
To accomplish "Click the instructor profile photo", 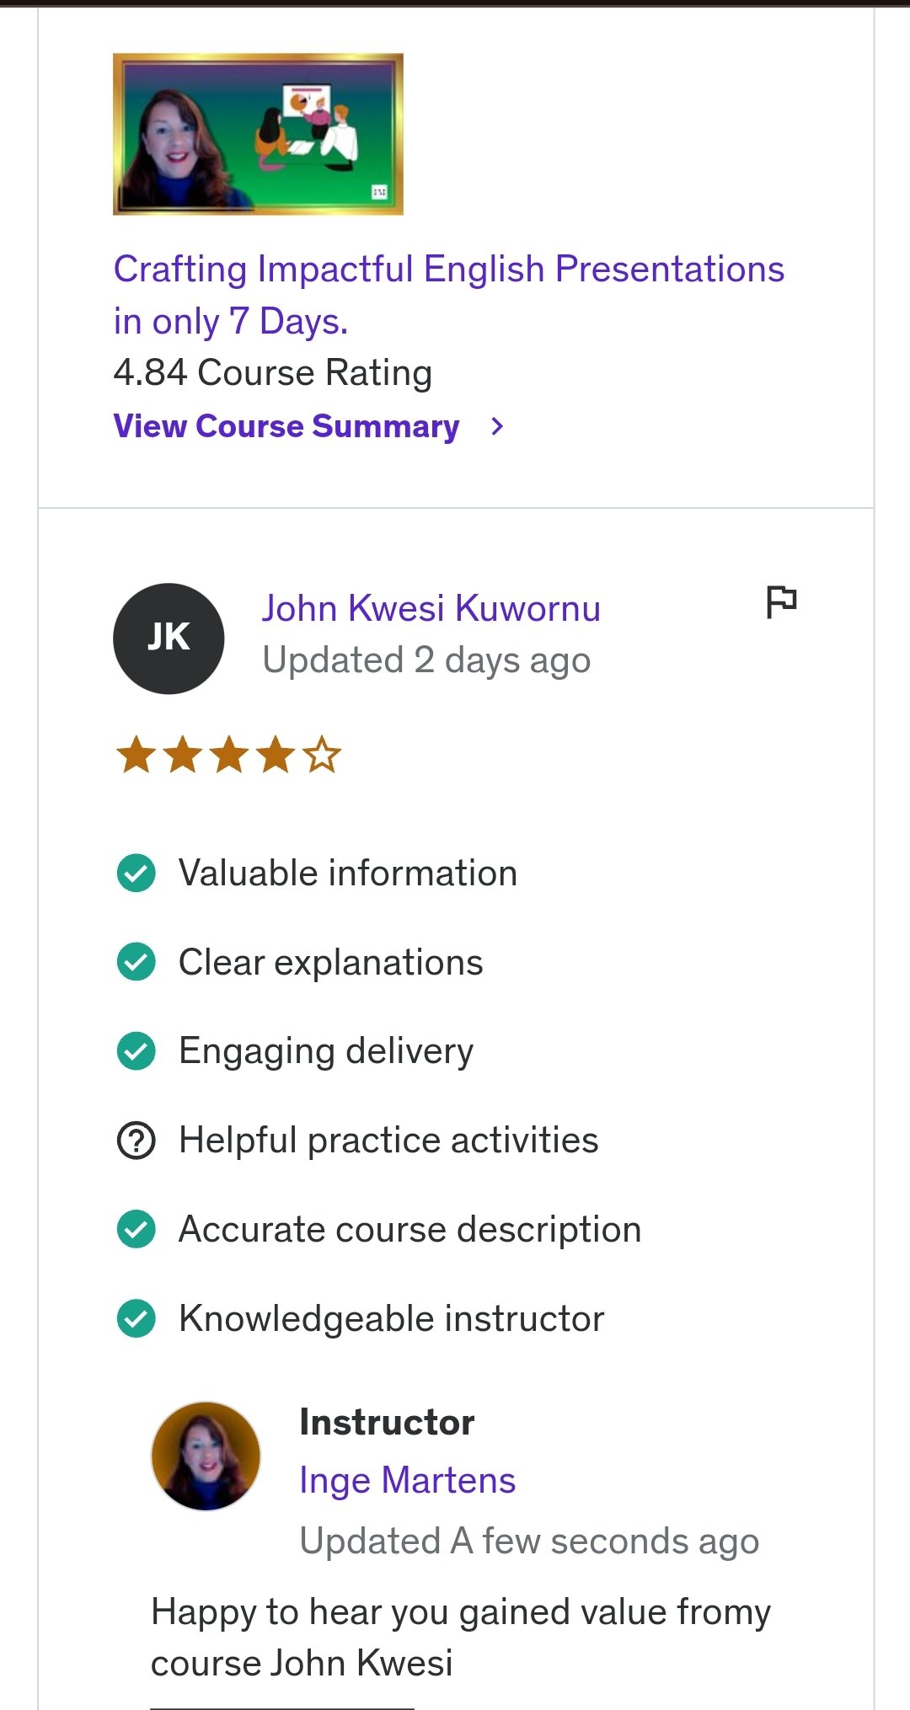I will pyautogui.click(x=206, y=1456).
